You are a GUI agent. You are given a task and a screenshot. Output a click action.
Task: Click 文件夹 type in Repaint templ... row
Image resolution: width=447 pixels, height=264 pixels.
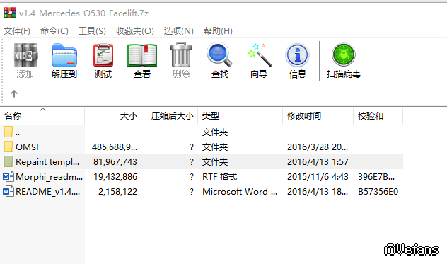pos(215,162)
